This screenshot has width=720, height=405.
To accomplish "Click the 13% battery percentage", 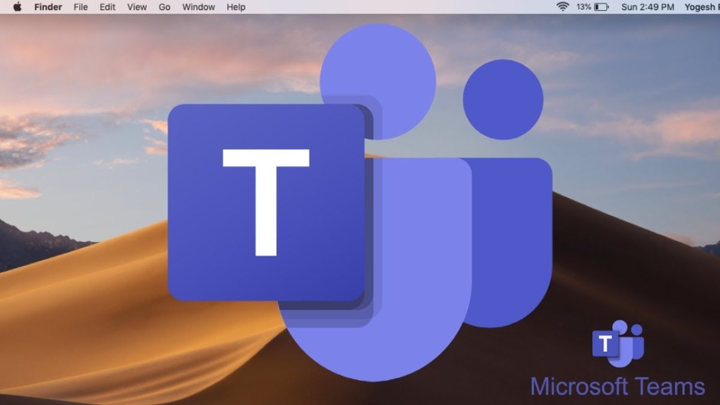I will coord(584,7).
